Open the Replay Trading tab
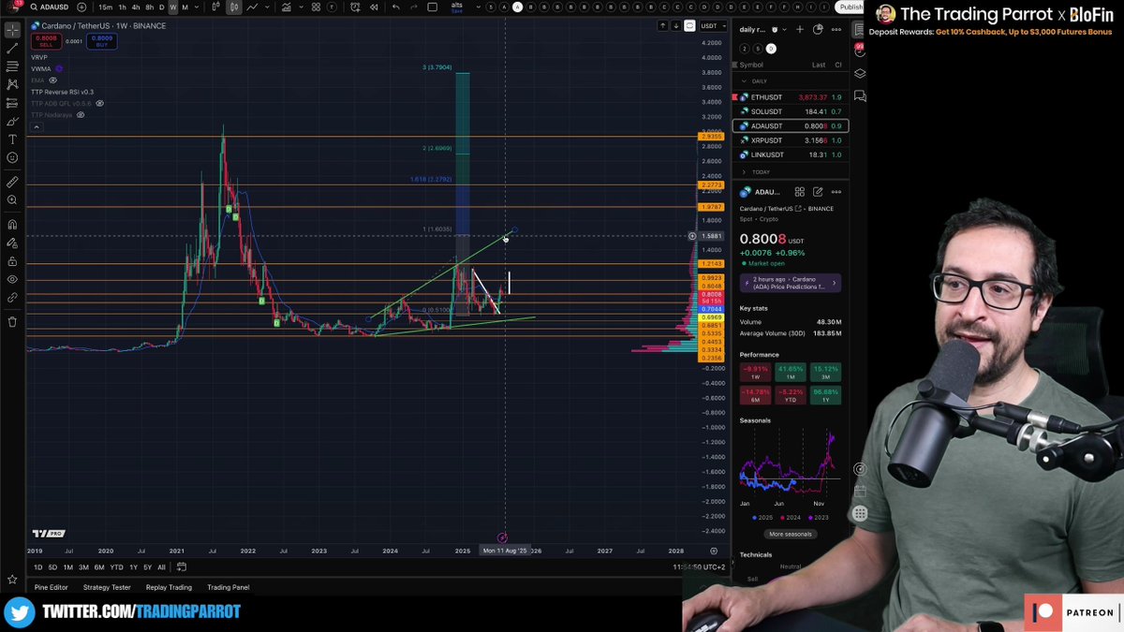Image resolution: width=1124 pixels, height=632 pixels. pyautogui.click(x=169, y=587)
